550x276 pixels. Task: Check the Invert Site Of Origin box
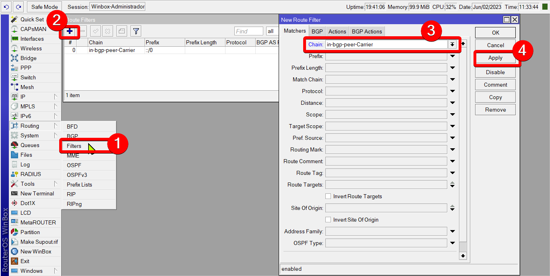point(328,220)
